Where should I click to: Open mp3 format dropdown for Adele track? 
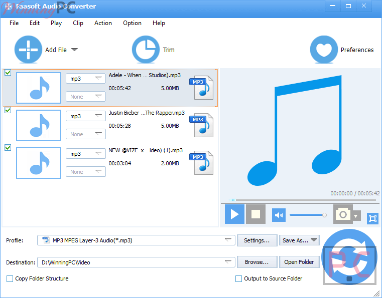tap(86, 79)
